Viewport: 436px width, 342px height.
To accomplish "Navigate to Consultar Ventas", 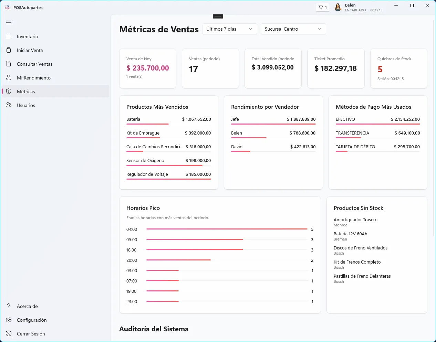I will click(x=56, y=64).
